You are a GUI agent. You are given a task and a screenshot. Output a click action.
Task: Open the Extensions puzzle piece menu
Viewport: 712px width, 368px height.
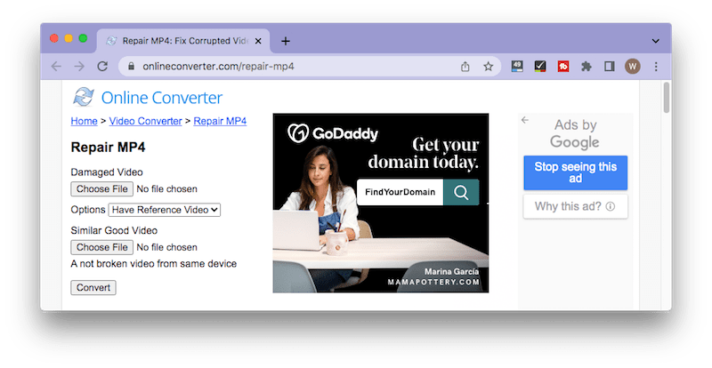(587, 67)
